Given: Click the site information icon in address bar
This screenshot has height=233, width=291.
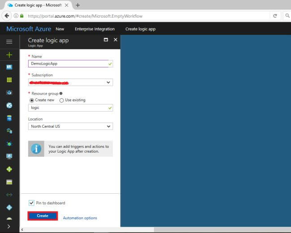Looking at the screenshot, I should tap(16, 16).
